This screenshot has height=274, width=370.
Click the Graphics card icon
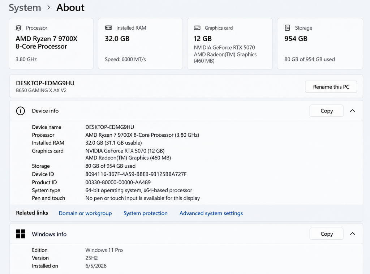click(197, 28)
